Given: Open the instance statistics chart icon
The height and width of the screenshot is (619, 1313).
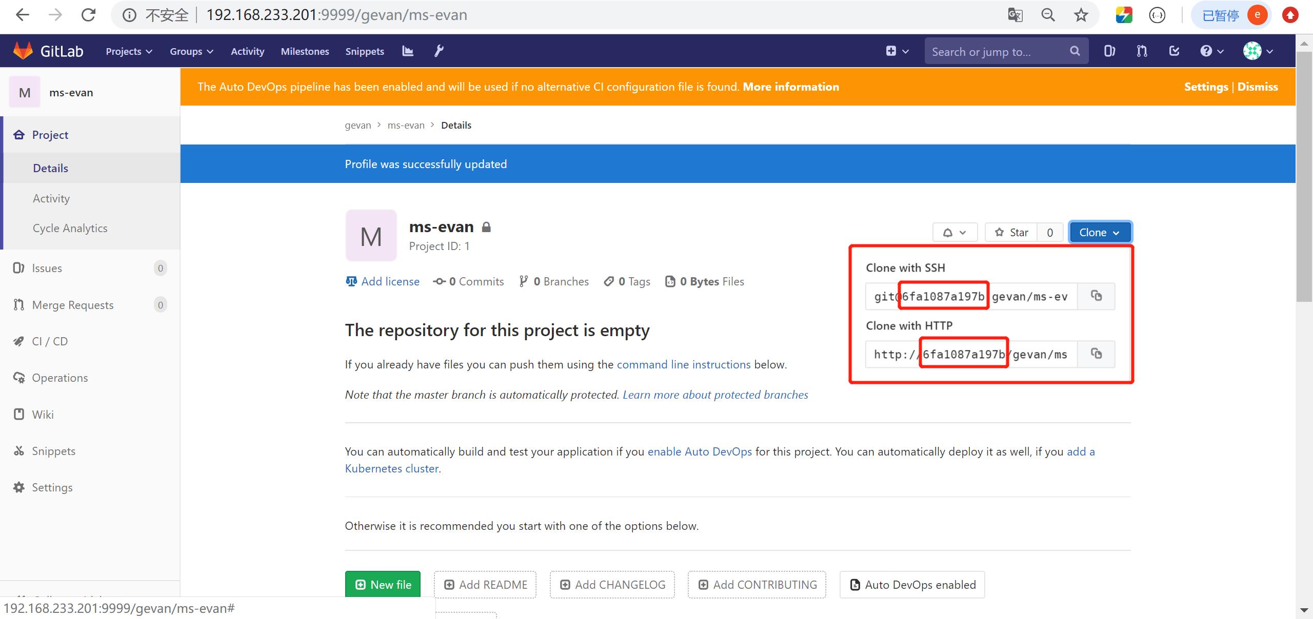Looking at the screenshot, I should coord(408,51).
